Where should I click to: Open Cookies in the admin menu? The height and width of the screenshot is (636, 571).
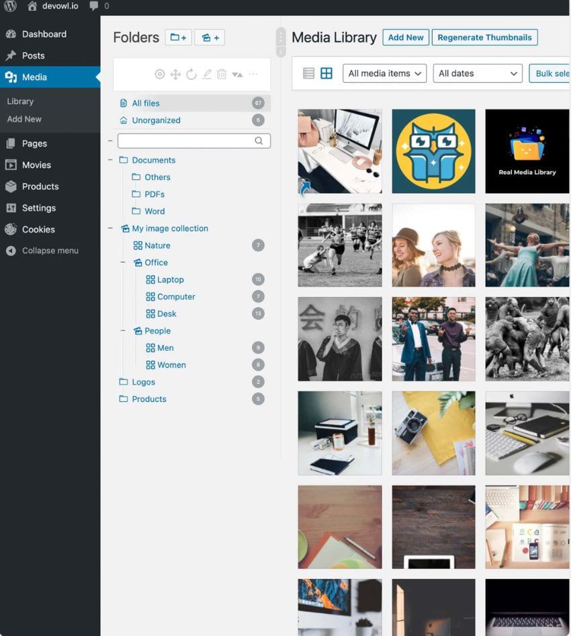coord(50,229)
